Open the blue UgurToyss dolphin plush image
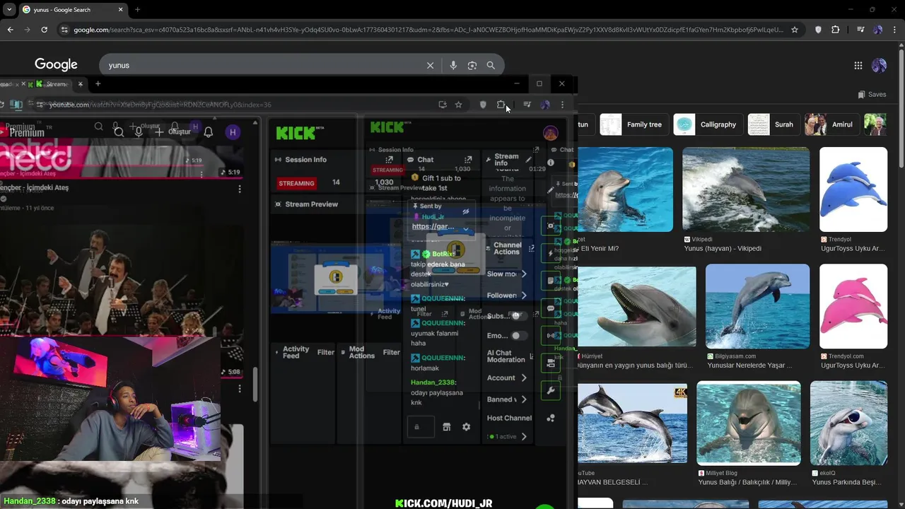The height and width of the screenshot is (509, 905). pyautogui.click(x=853, y=189)
